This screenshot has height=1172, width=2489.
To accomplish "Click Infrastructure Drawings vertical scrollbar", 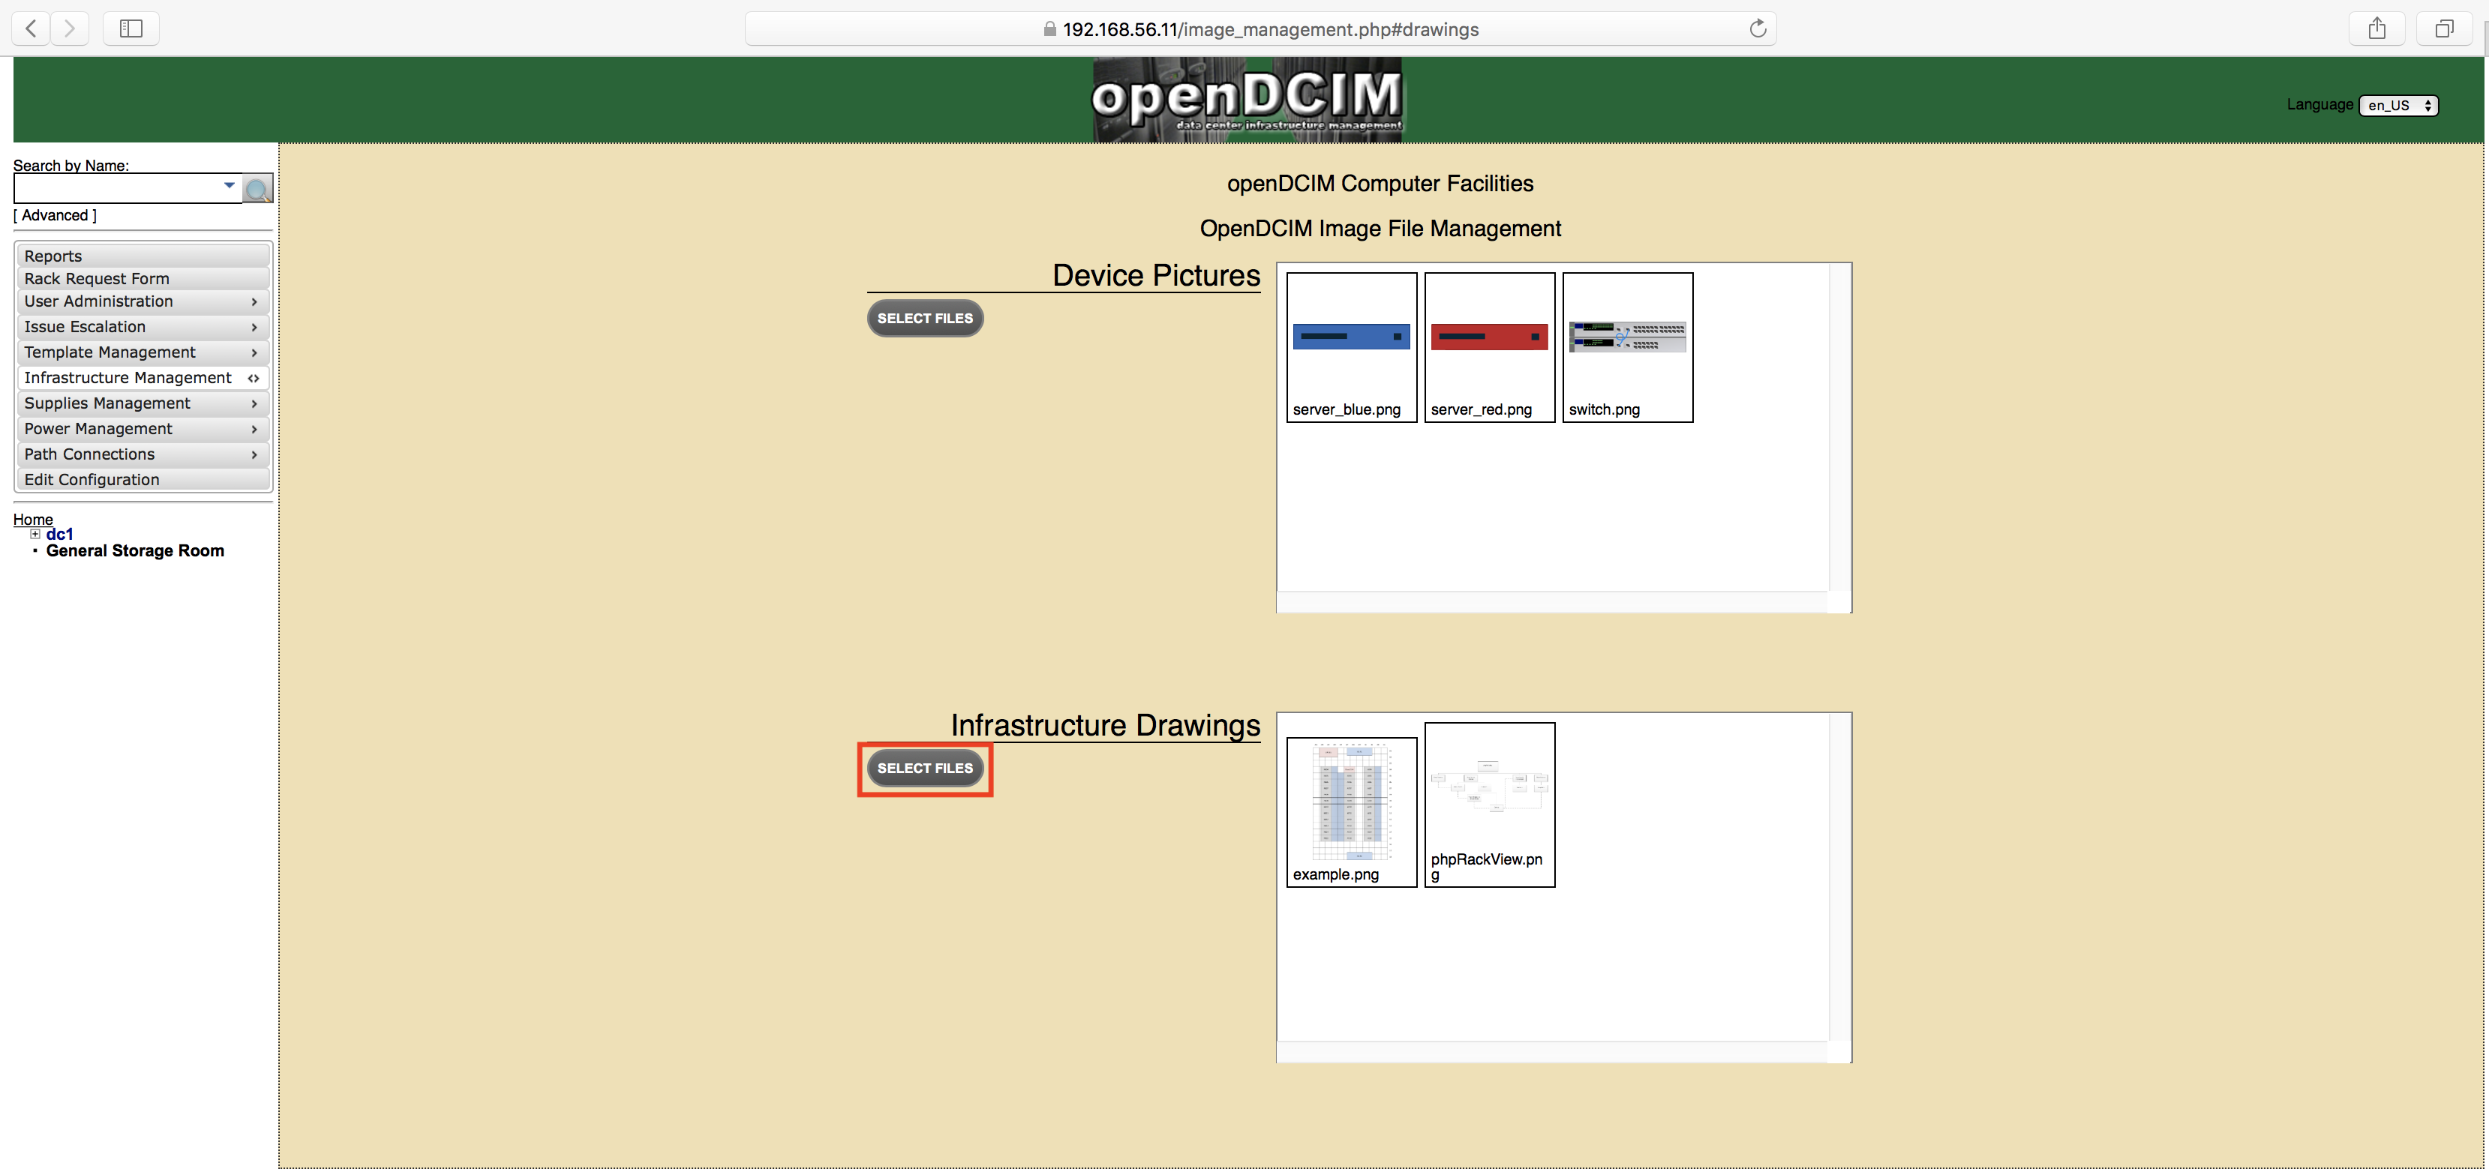I will [x=1839, y=877].
